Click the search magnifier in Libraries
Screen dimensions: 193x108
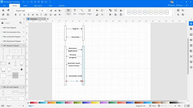point(21,23)
